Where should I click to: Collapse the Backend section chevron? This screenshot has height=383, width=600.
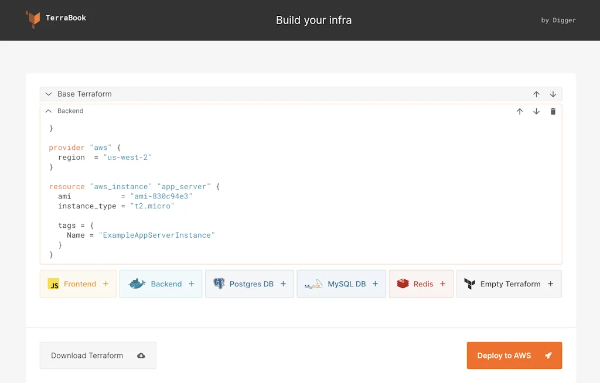[49, 111]
